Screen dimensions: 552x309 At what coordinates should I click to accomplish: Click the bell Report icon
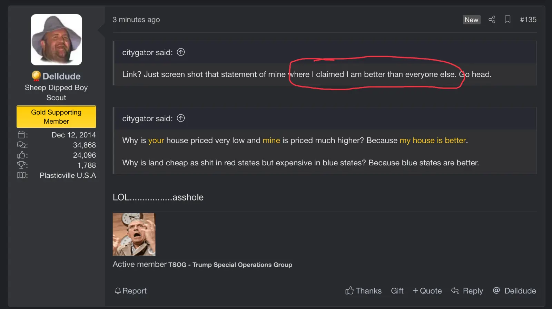(118, 291)
